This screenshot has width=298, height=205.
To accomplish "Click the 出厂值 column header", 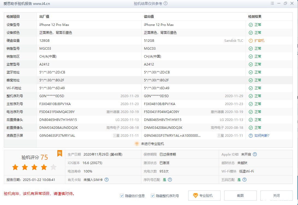I will (44, 17).
